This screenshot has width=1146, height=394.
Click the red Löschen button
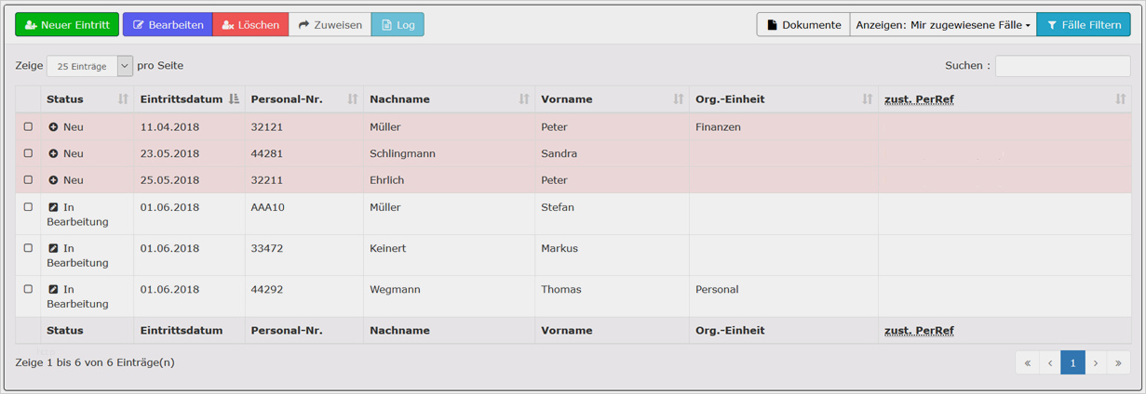[x=250, y=25]
